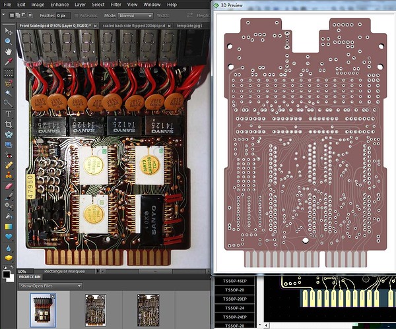The image size is (396, 329).
Task: Select the Blur water-drop tool
Action: tap(9, 248)
